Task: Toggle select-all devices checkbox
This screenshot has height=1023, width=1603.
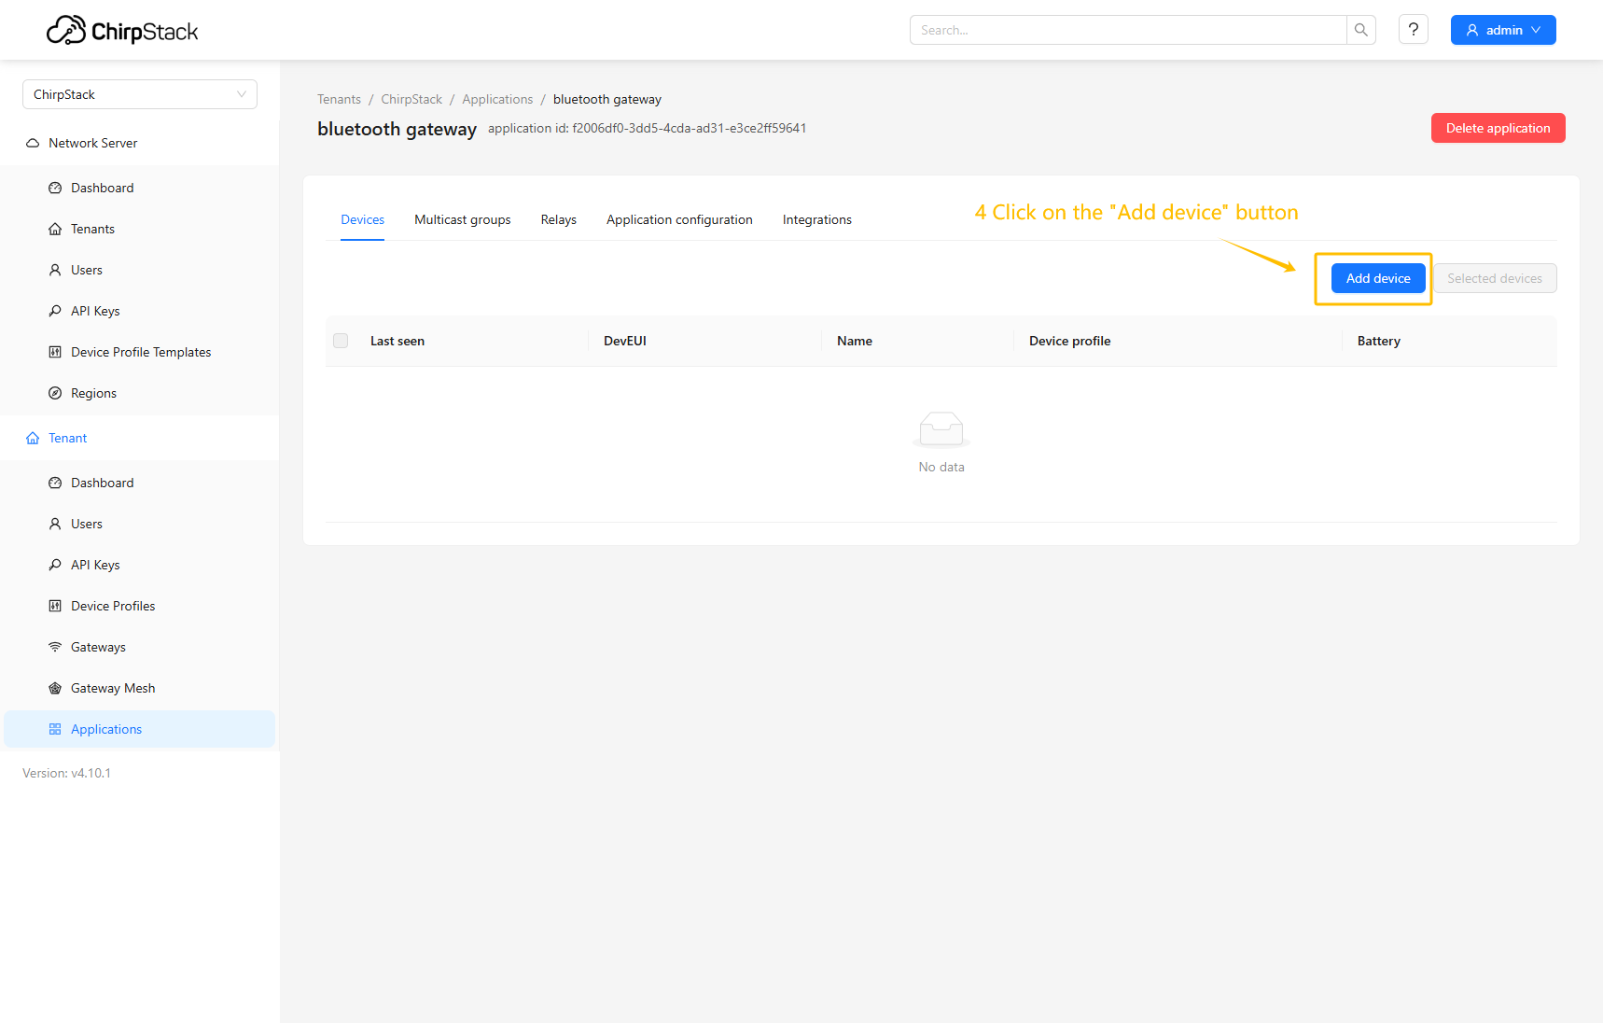Action: (x=341, y=341)
